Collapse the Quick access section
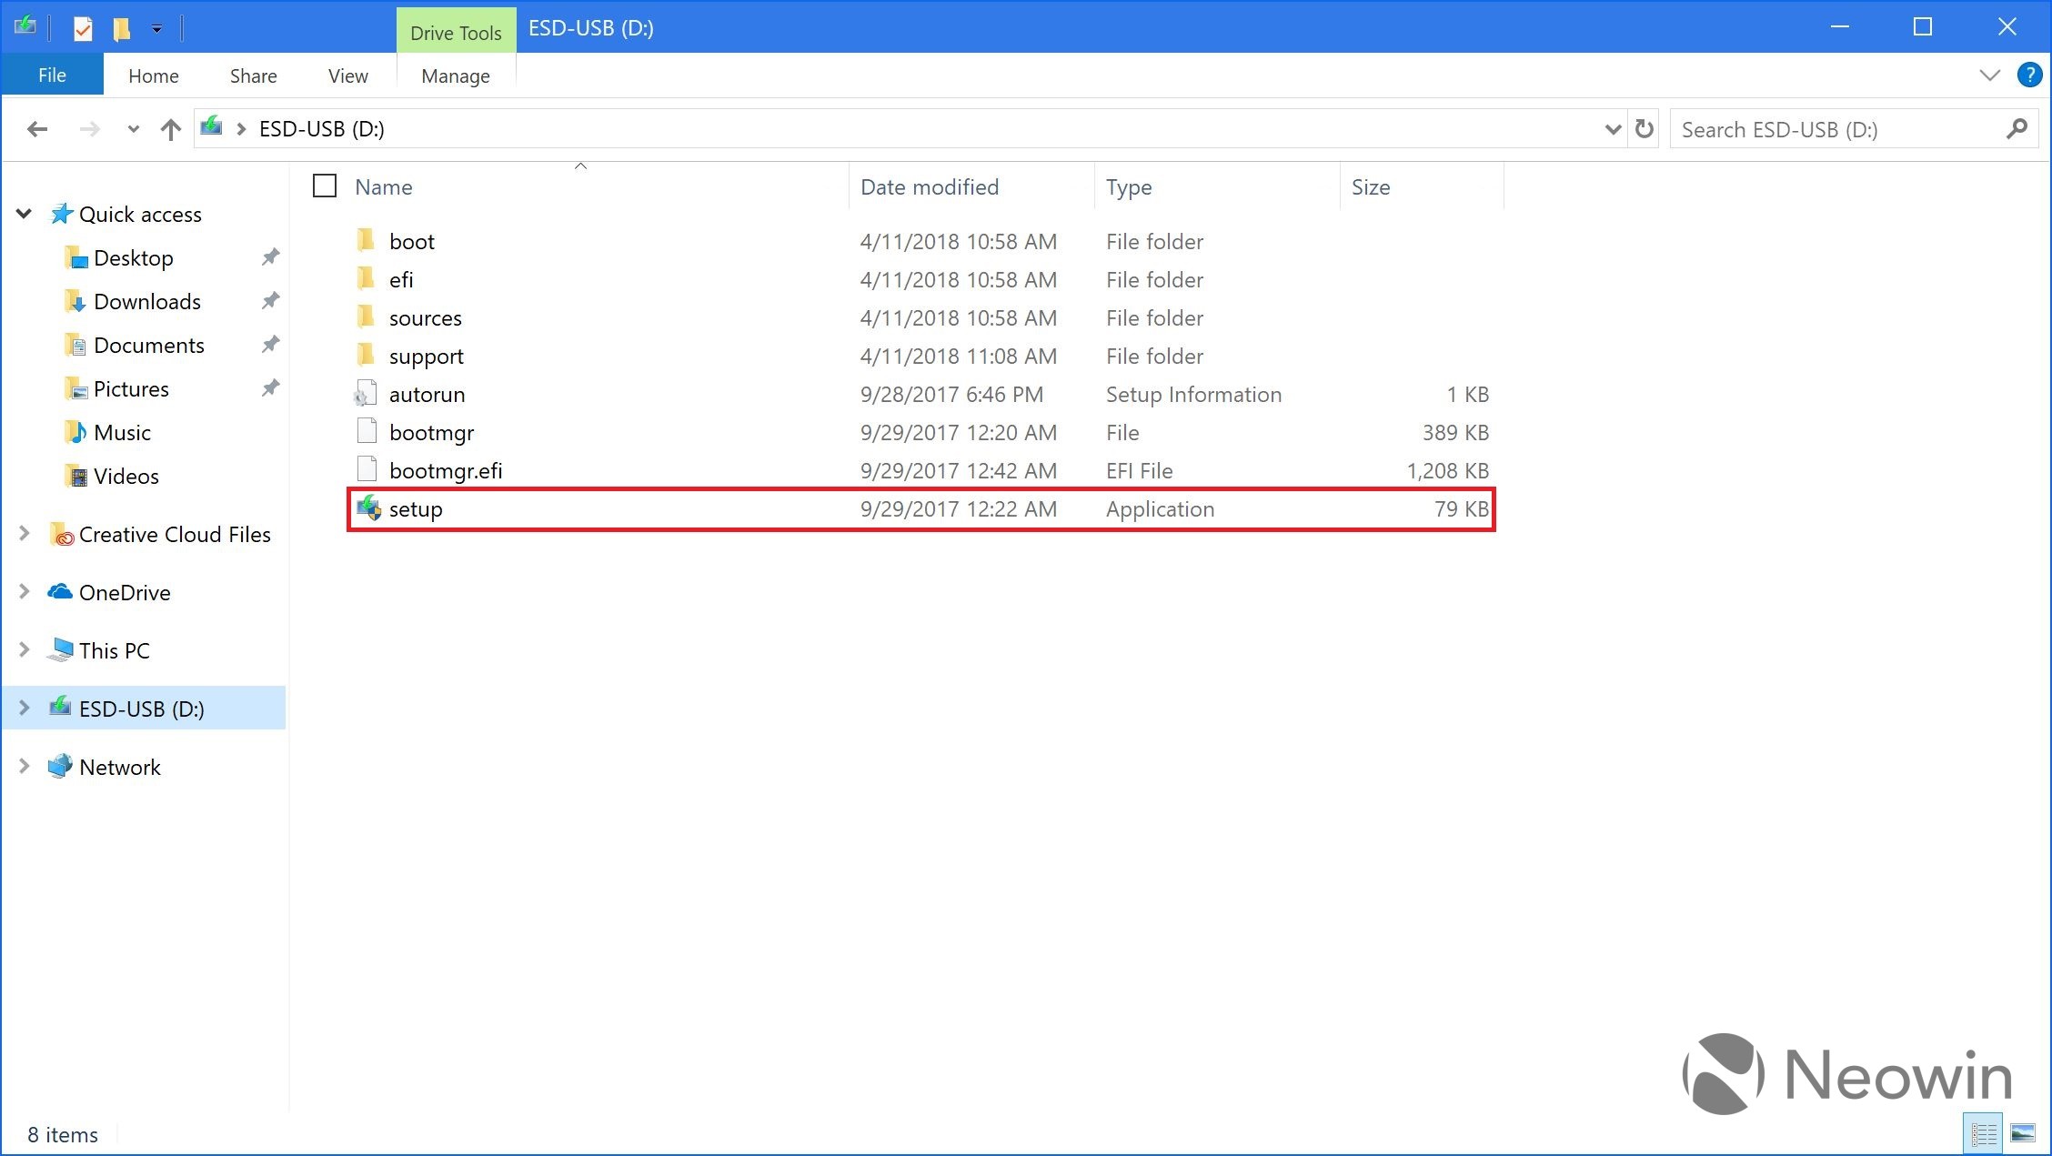This screenshot has height=1156, width=2052. coord(25,214)
